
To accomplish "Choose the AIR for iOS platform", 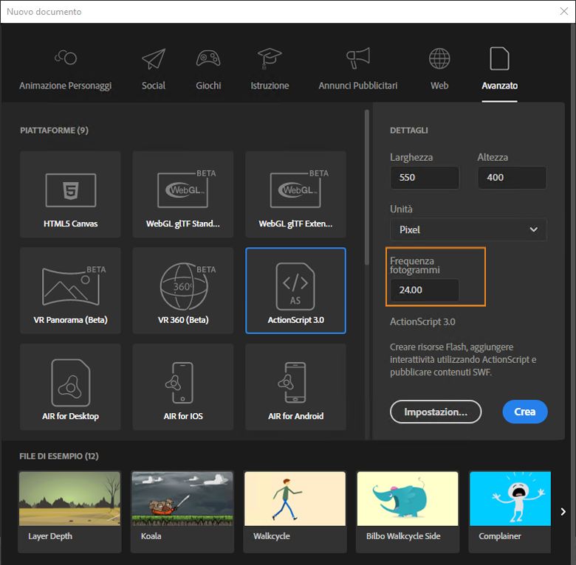I will [x=183, y=387].
